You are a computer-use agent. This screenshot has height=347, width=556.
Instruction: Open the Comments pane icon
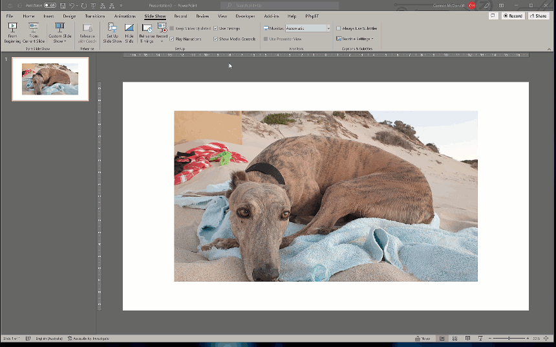coord(493,16)
